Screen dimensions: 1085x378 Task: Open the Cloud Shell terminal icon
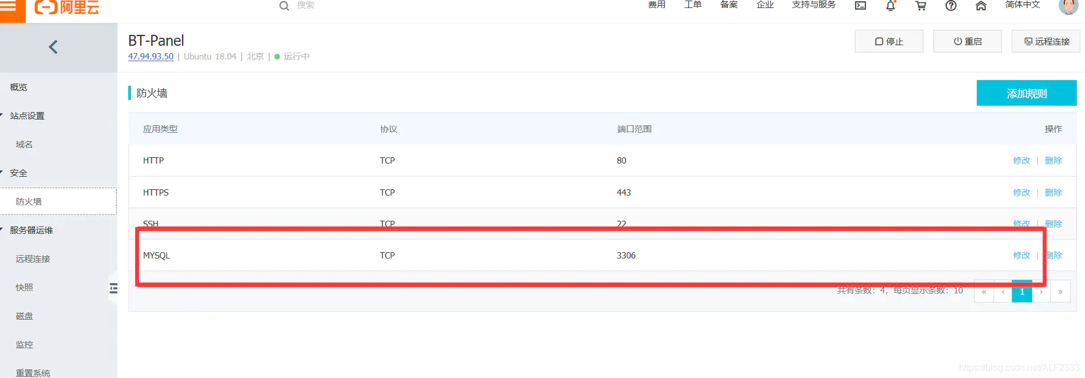point(860,6)
